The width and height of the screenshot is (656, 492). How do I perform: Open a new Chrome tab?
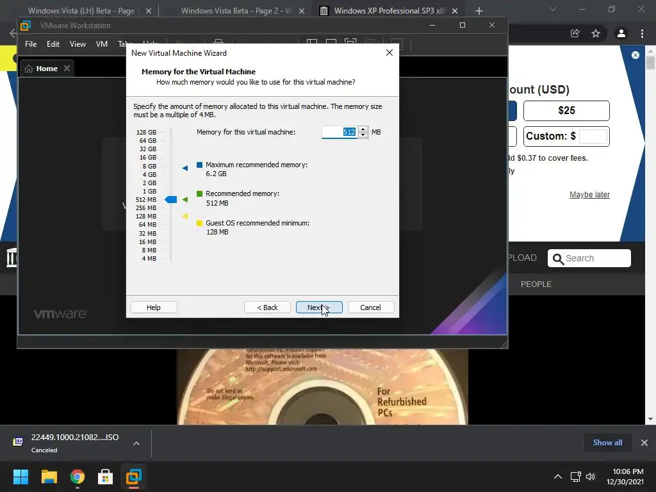click(479, 11)
